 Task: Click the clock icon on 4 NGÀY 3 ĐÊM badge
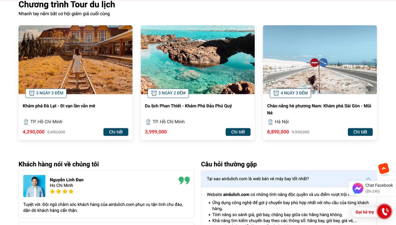[276, 93]
